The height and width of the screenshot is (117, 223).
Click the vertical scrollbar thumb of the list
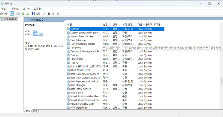point(221,81)
